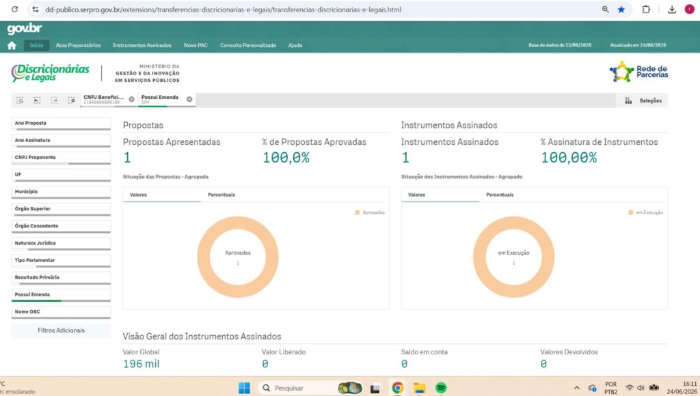The width and height of the screenshot is (700, 396).
Task: Open the Órgão Concedente filter
Action: (x=61, y=226)
